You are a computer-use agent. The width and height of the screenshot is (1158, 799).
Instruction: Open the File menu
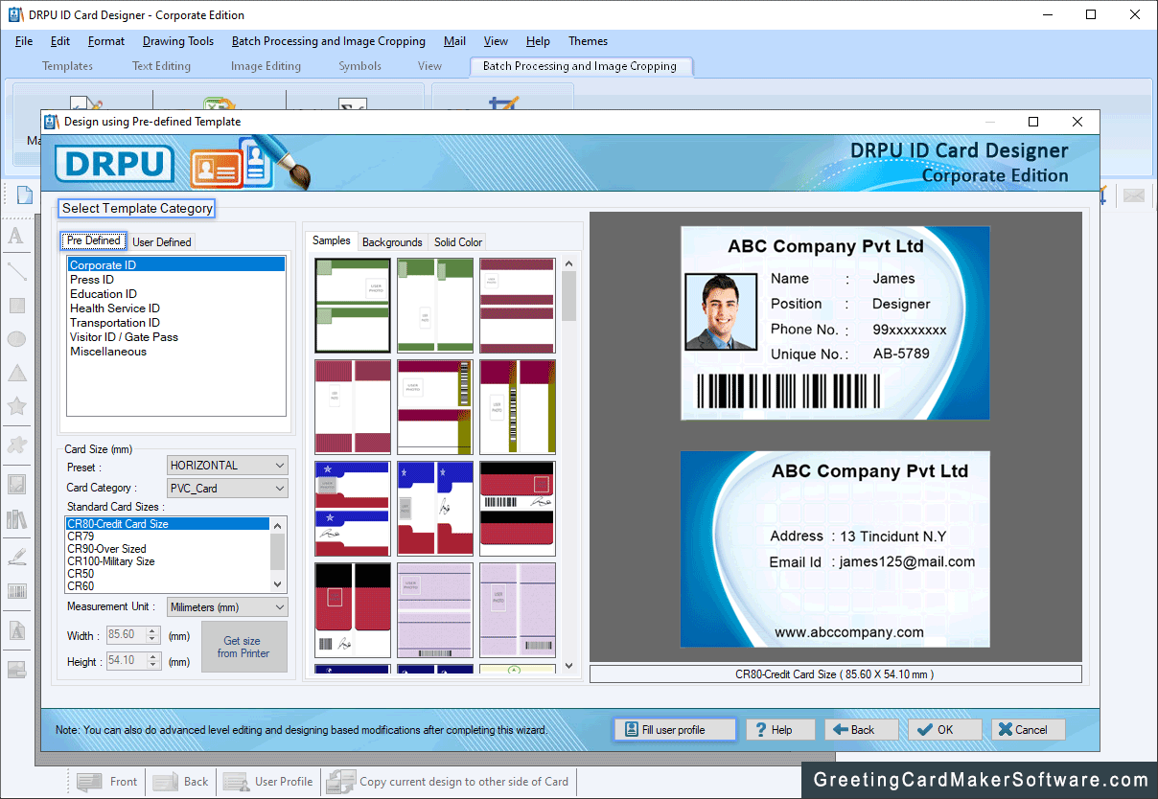[24, 41]
